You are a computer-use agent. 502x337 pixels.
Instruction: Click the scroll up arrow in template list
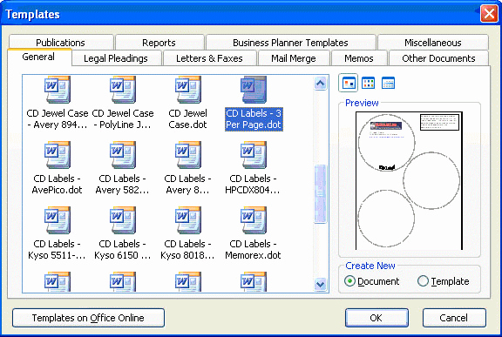(320, 84)
